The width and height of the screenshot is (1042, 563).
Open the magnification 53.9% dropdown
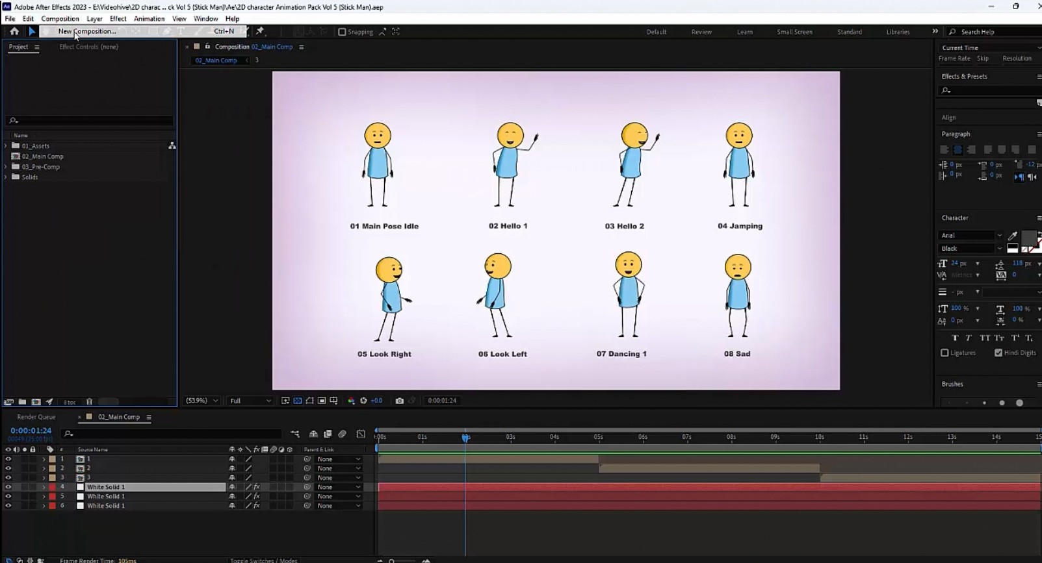[202, 401]
